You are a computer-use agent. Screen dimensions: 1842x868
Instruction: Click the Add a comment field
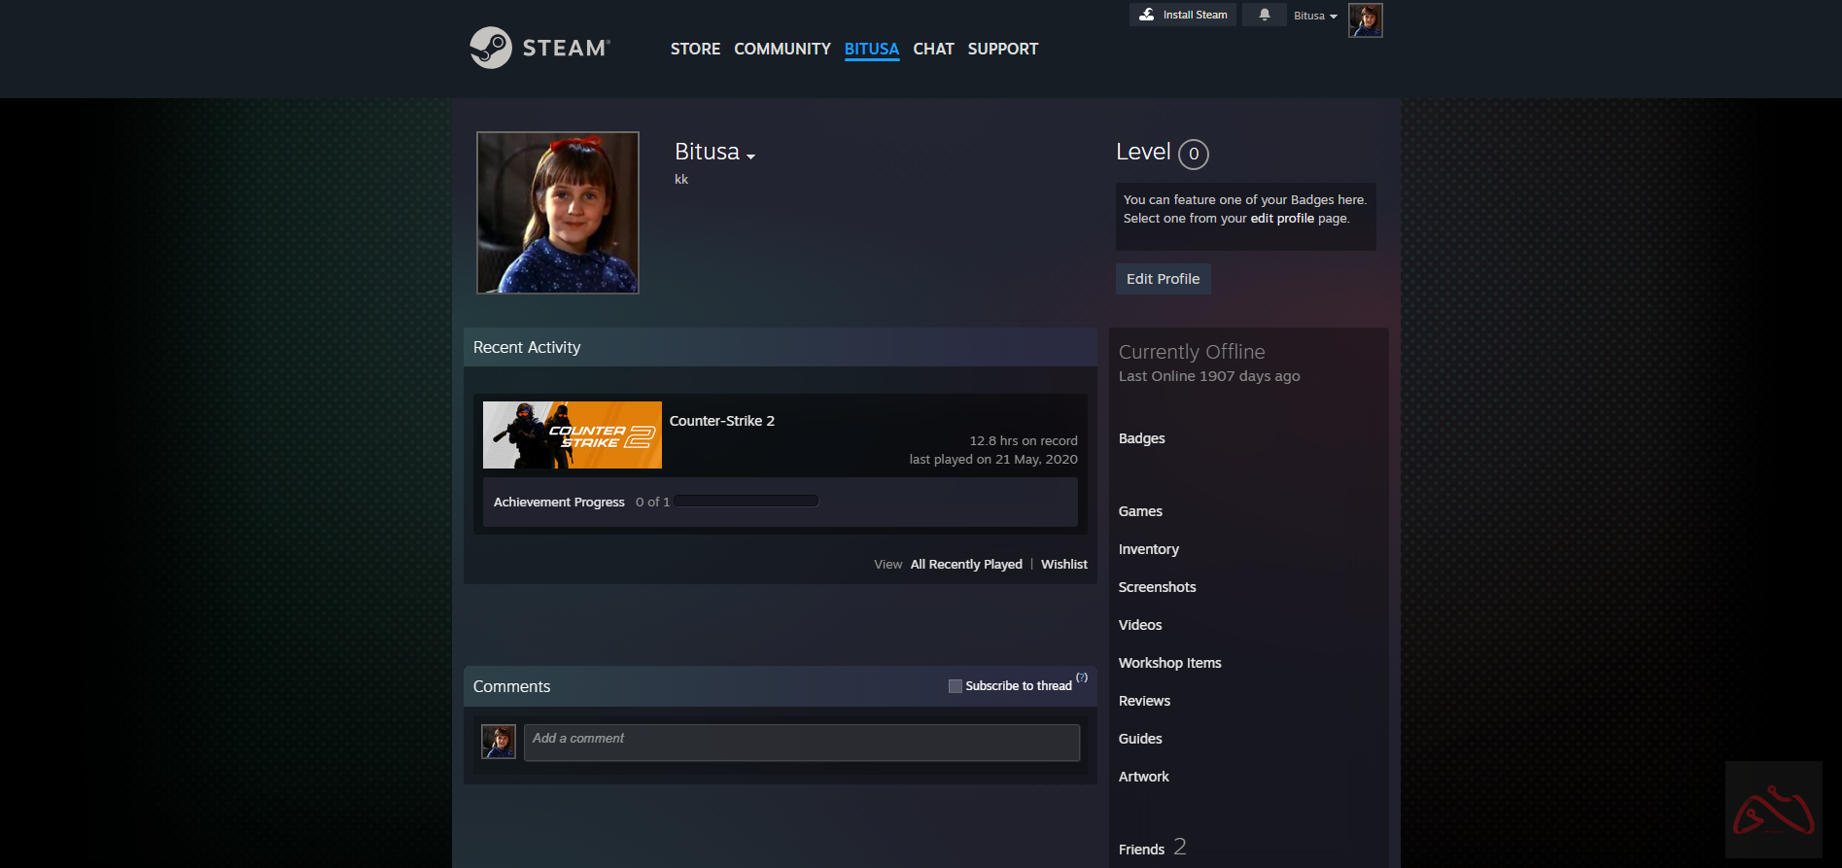tap(801, 743)
